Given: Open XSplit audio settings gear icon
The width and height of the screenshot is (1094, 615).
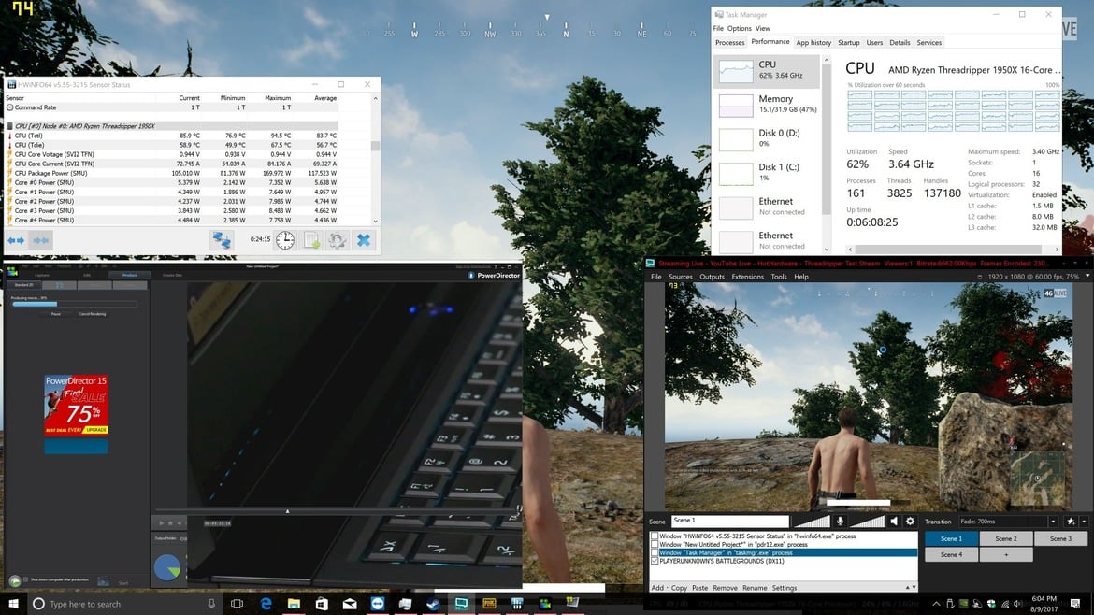Looking at the screenshot, I should (910, 521).
